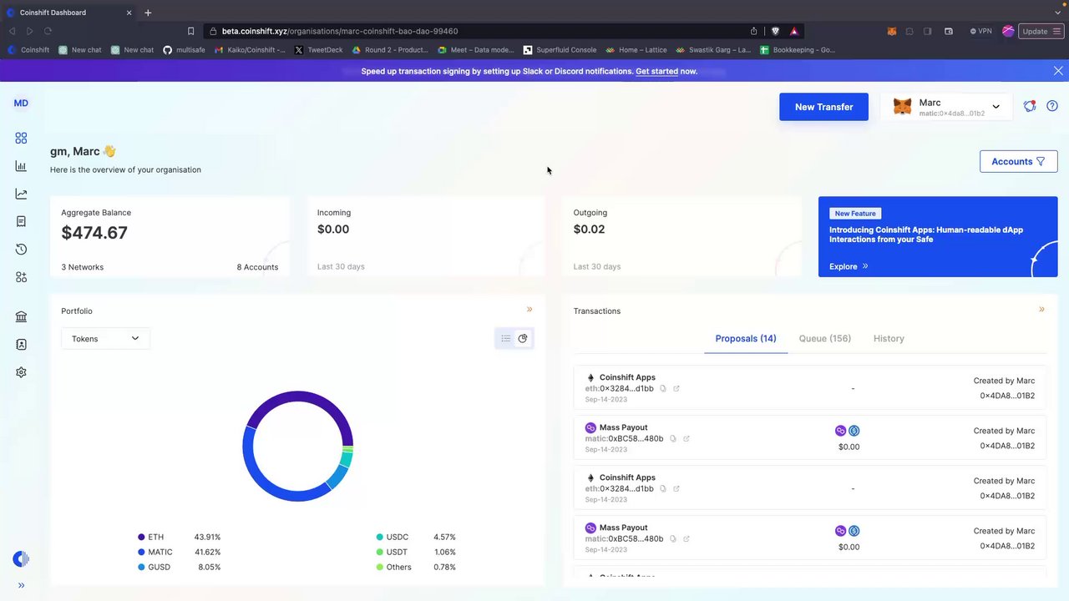The image size is (1069, 601).
Task: Switch to the History tab
Action: pyautogui.click(x=889, y=338)
